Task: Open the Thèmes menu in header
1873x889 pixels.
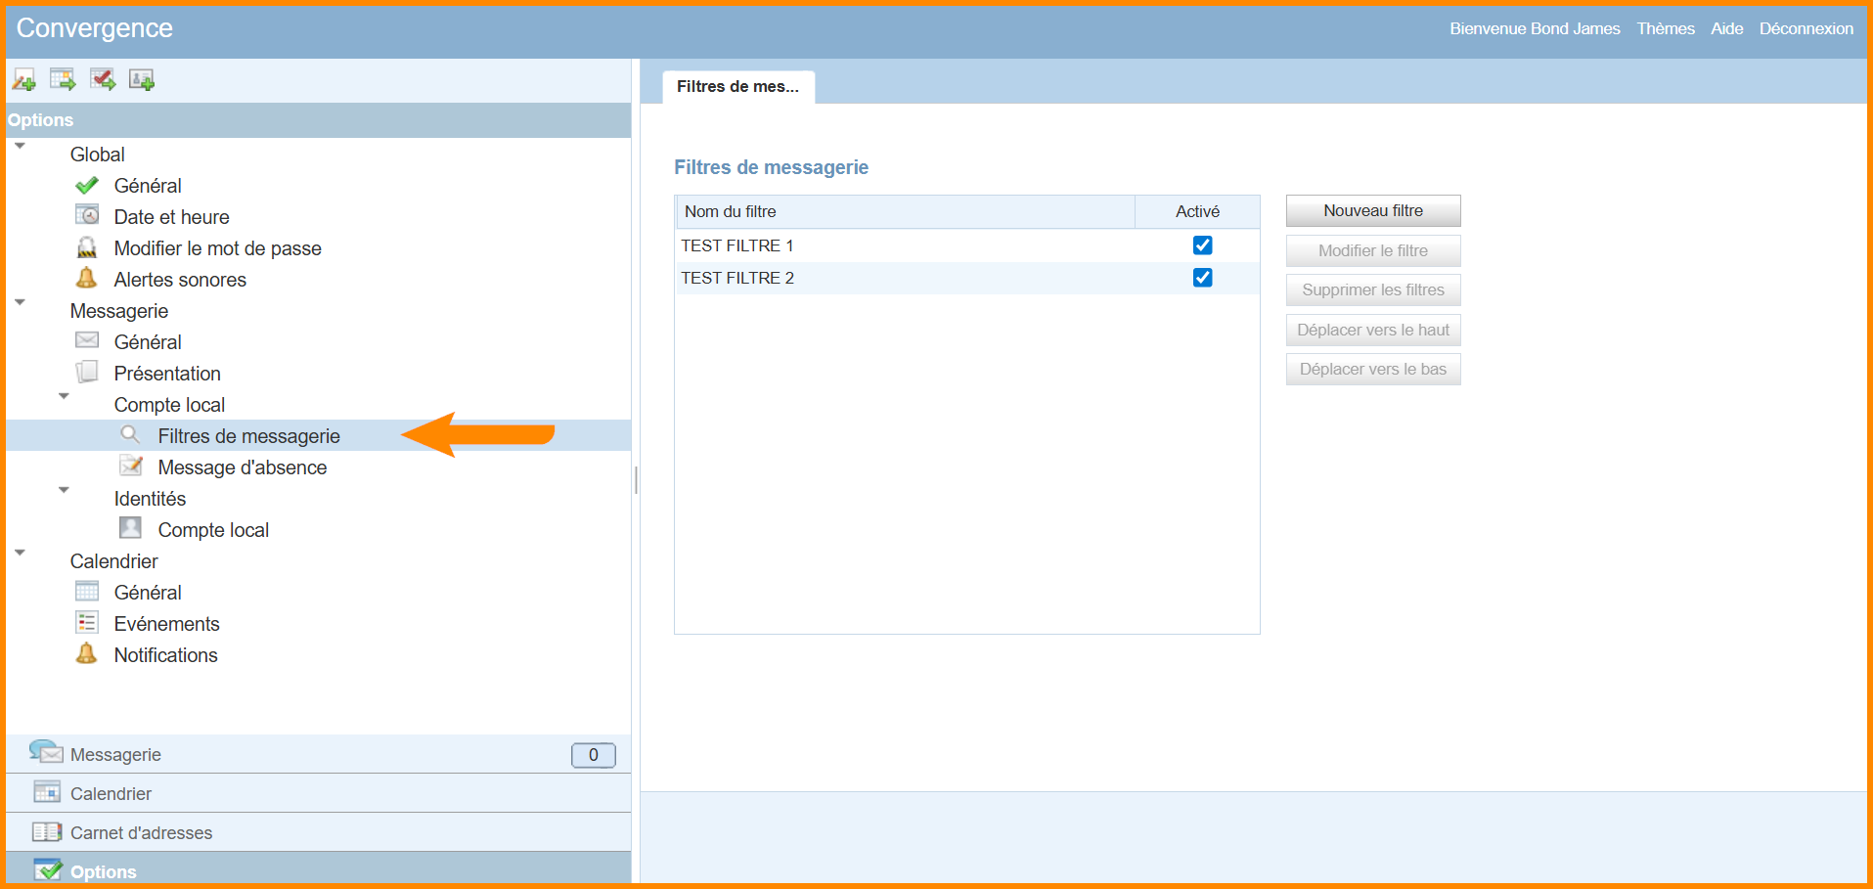Action: (x=1665, y=29)
